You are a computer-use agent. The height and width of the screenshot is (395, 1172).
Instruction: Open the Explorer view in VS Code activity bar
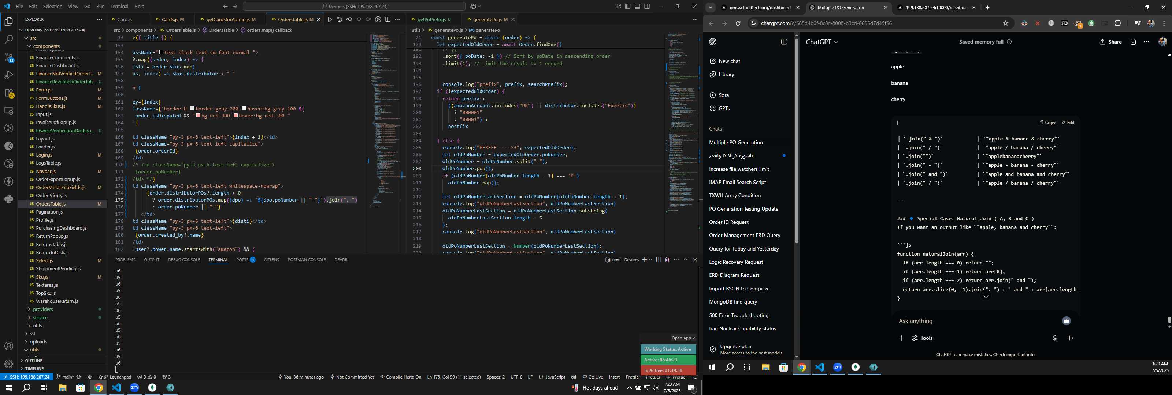tap(9, 22)
